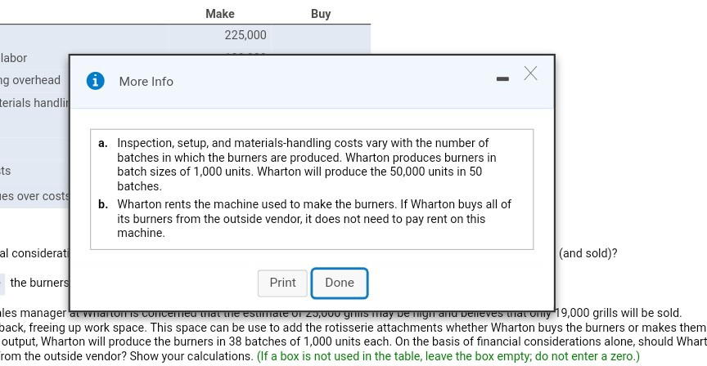The width and height of the screenshot is (707, 366).
Task: Click the Make column header
Action: click(x=220, y=14)
